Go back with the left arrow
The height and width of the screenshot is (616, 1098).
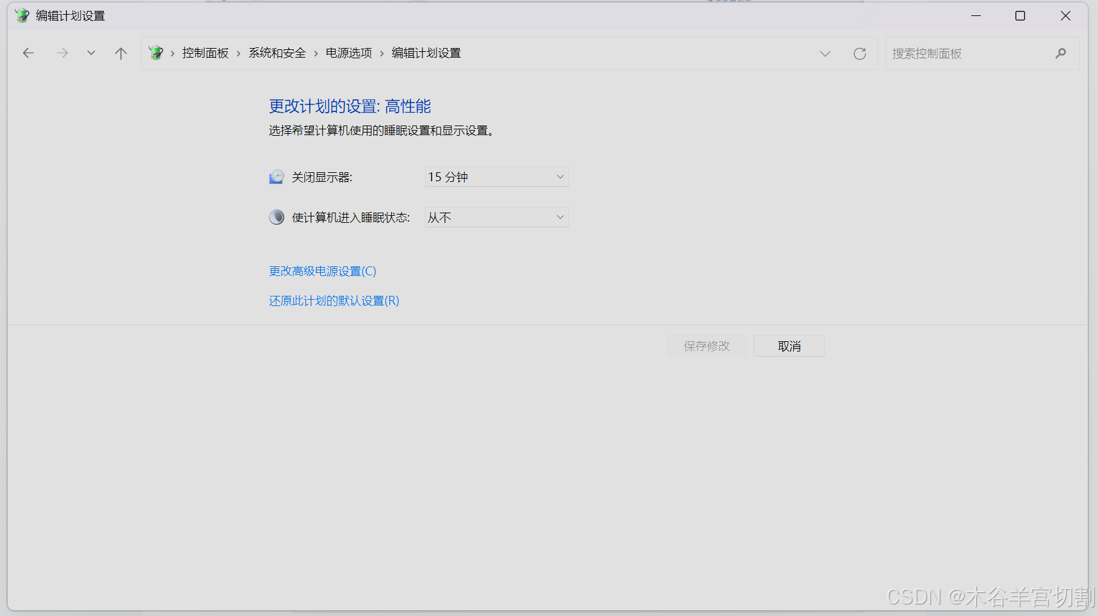[28, 53]
